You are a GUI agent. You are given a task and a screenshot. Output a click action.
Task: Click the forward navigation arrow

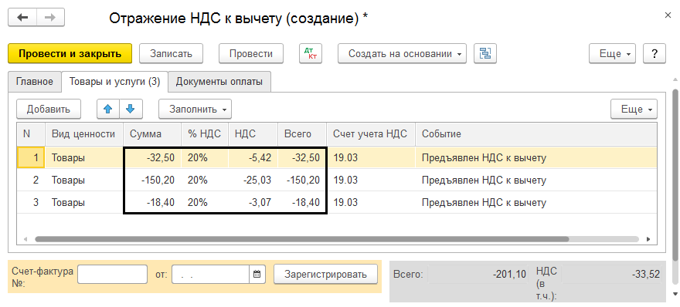(50, 18)
